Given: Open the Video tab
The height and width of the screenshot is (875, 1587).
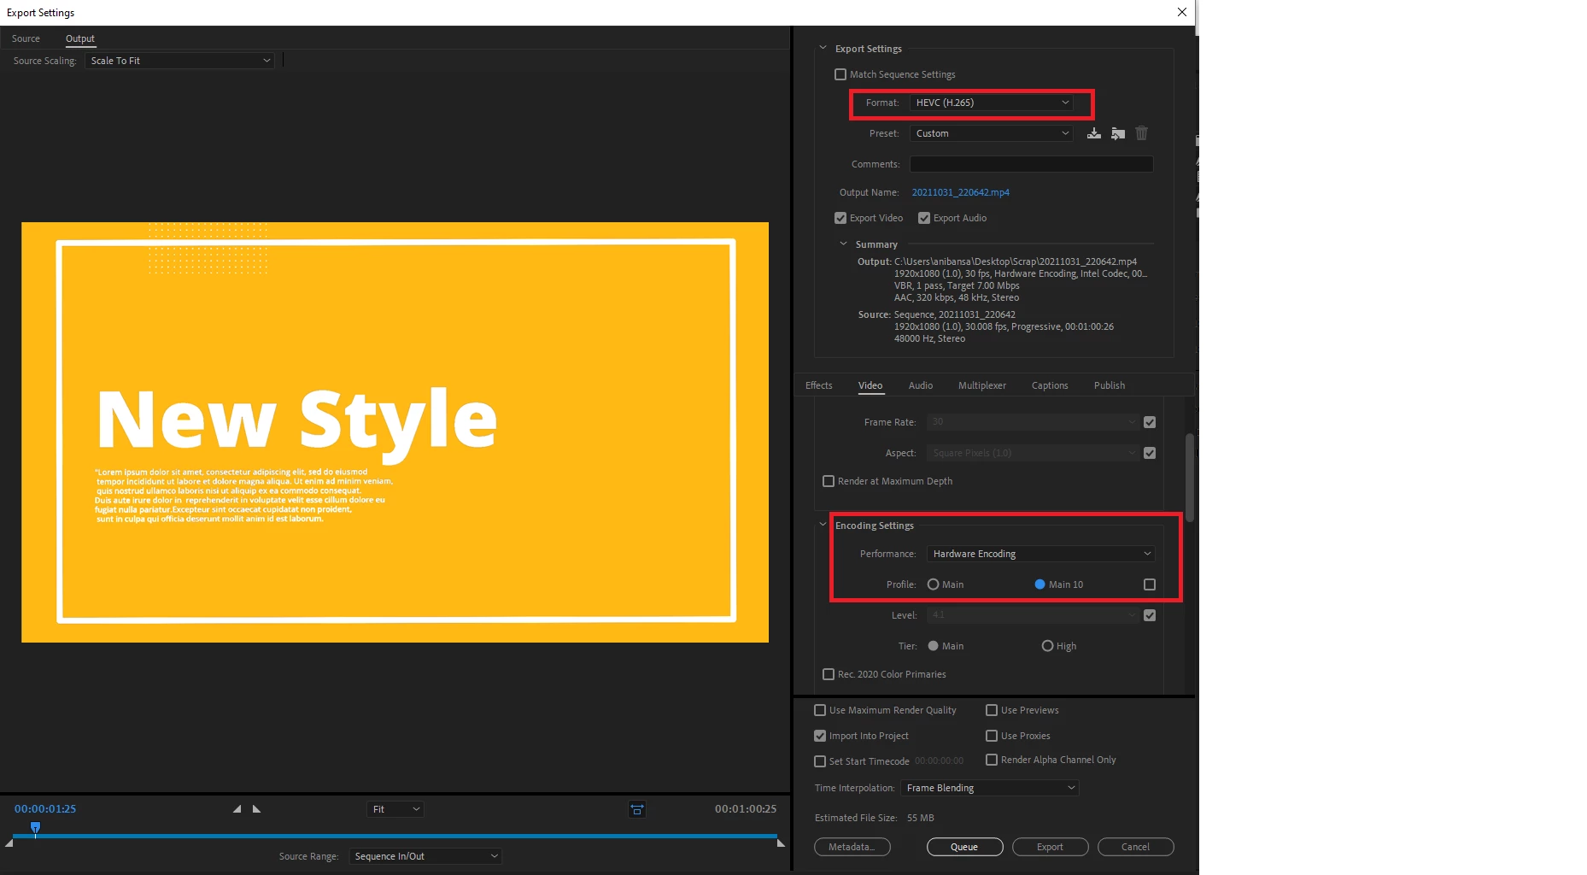Looking at the screenshot, I should click(x=870, y=385).
